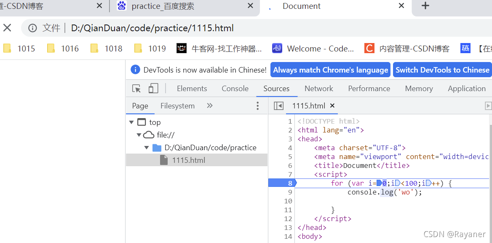The image size is (492, 243).
Task: Click line number 13 in gutter
Action: [x=289, y=227]
